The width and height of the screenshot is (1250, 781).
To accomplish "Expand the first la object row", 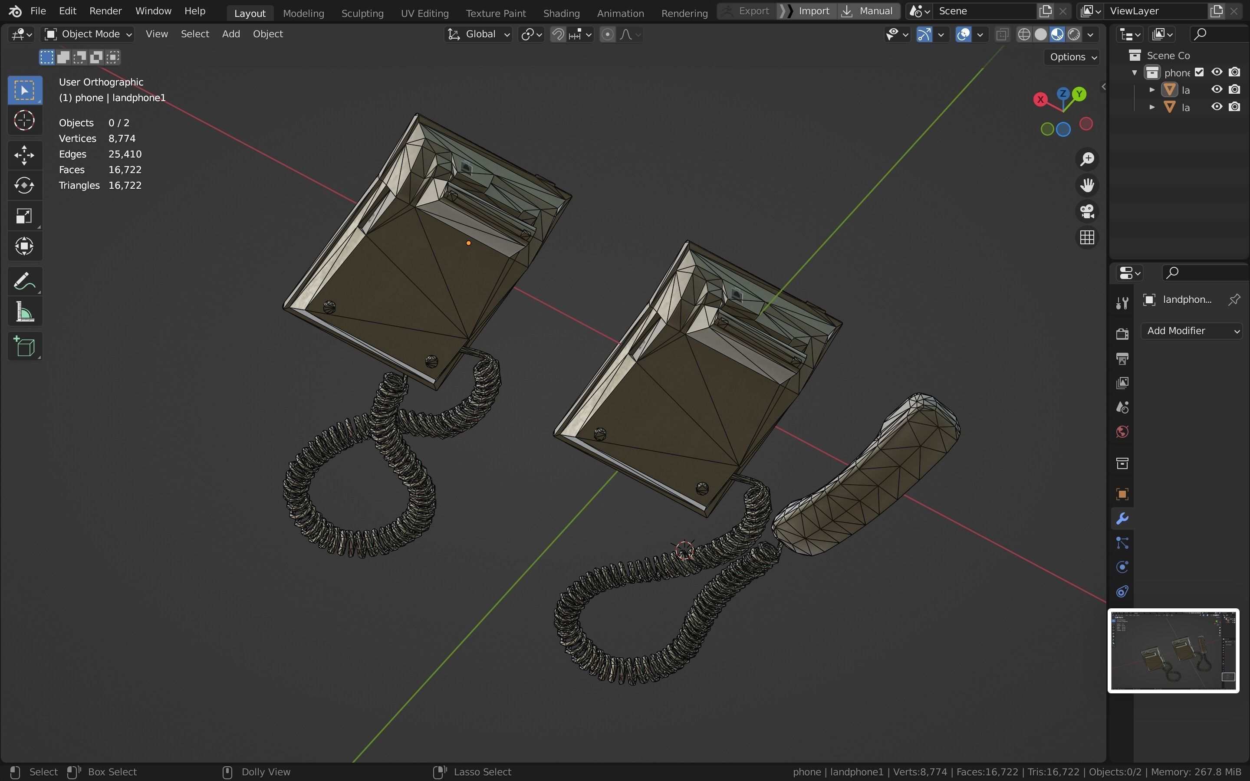I will pos(1152,90).
